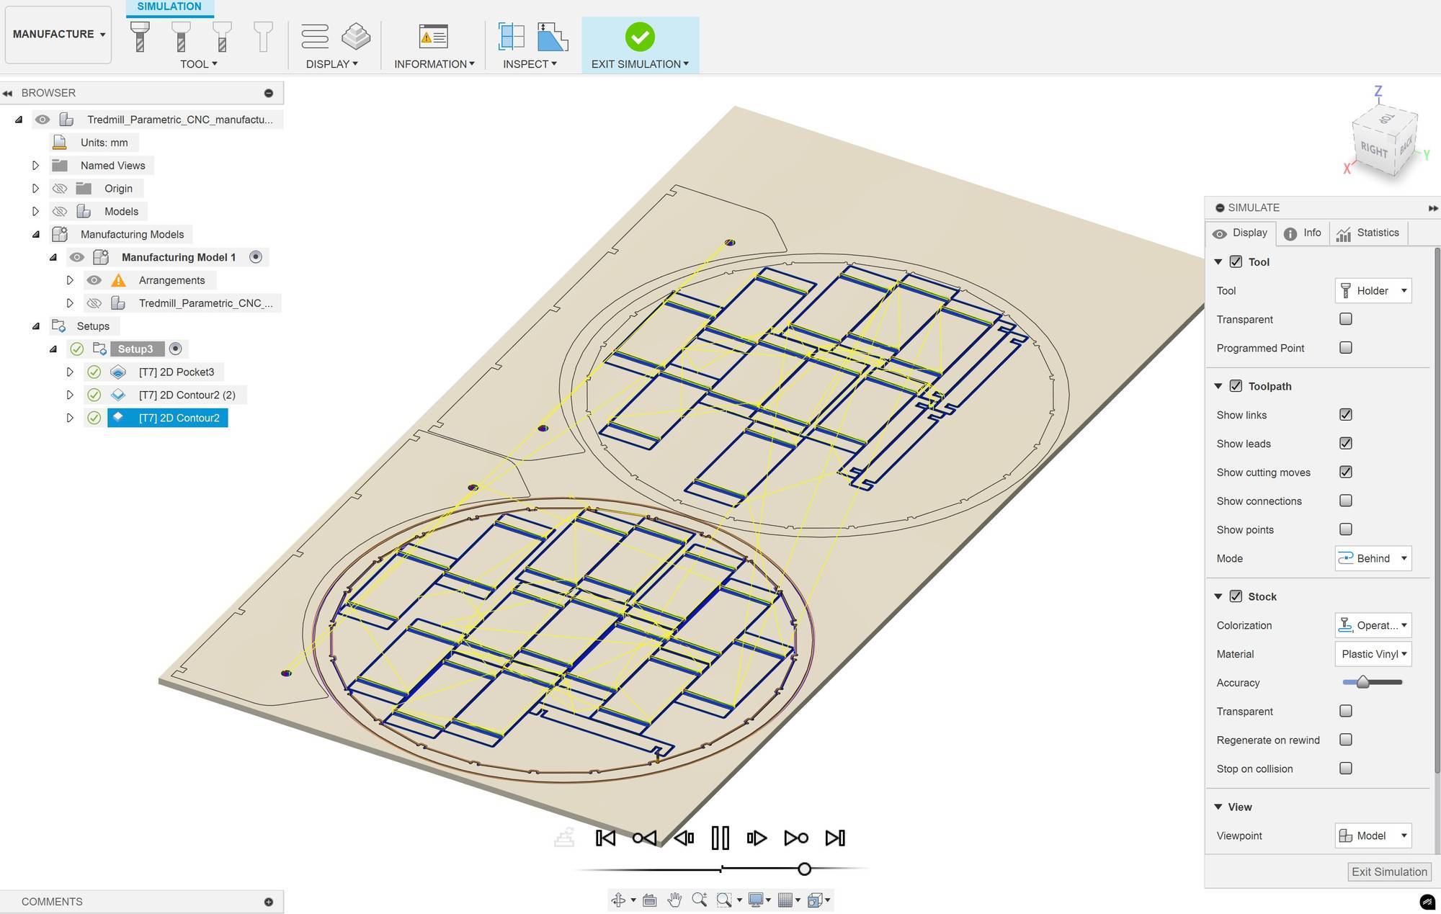Uncheck Show leads checkbox
This screenshot has height=914, width=1441.
1345,443
